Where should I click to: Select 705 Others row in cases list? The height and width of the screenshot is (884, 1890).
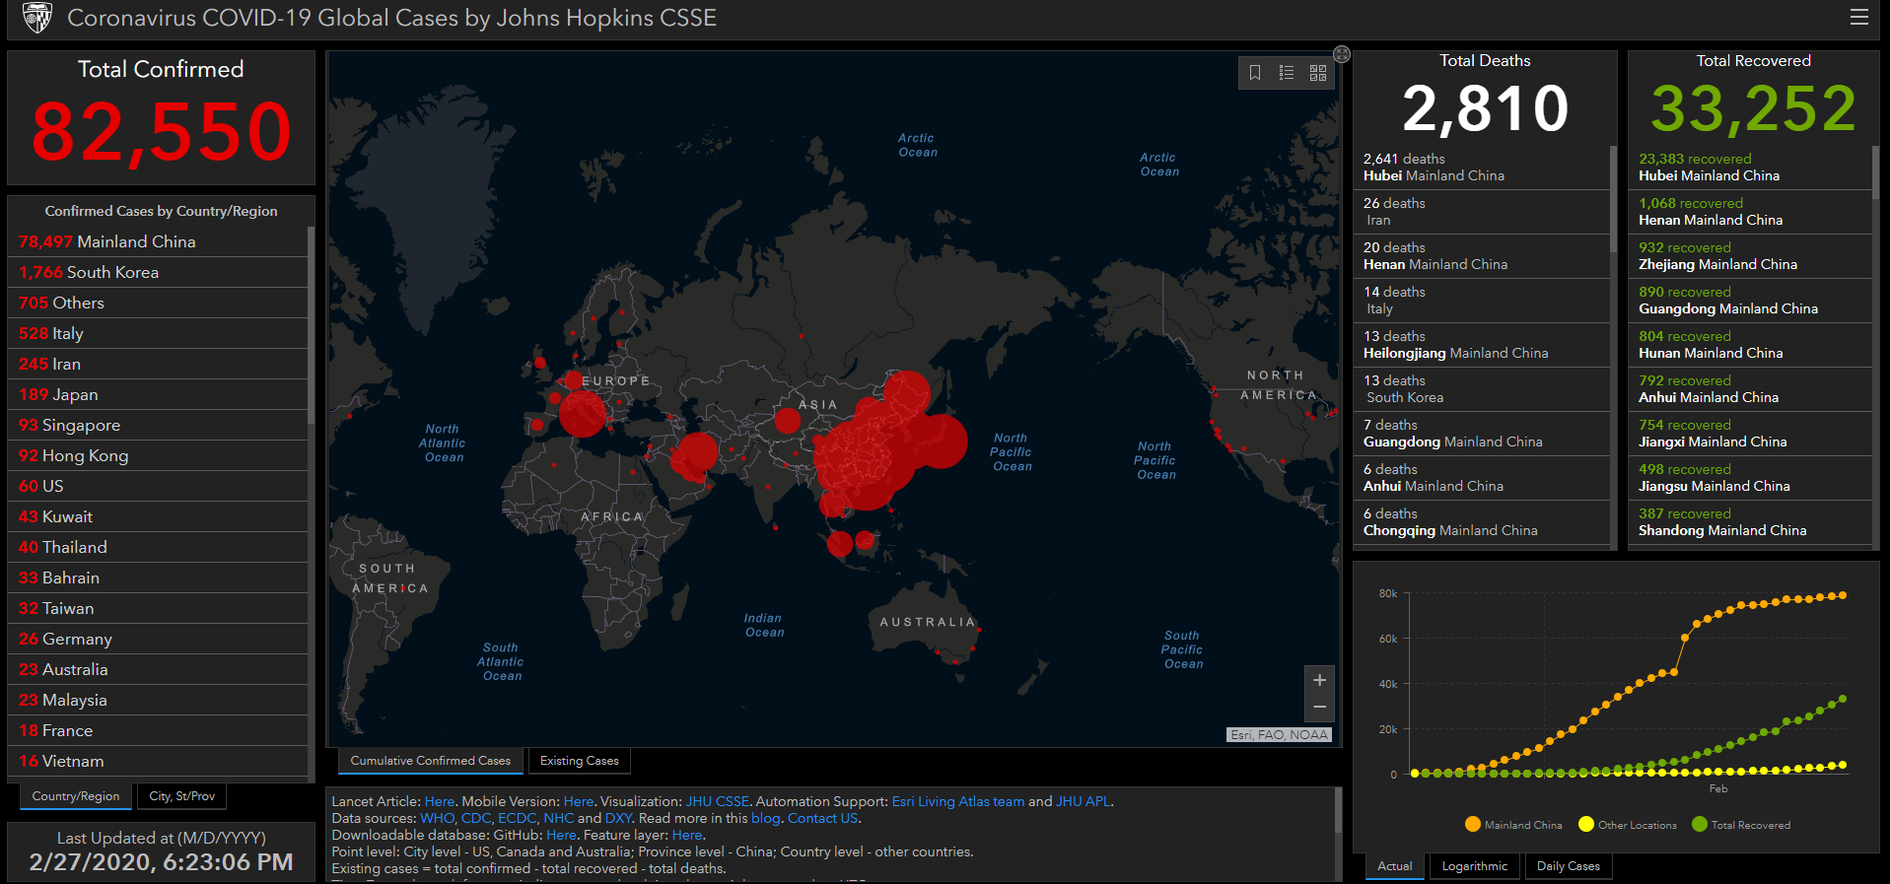point(158,303)
